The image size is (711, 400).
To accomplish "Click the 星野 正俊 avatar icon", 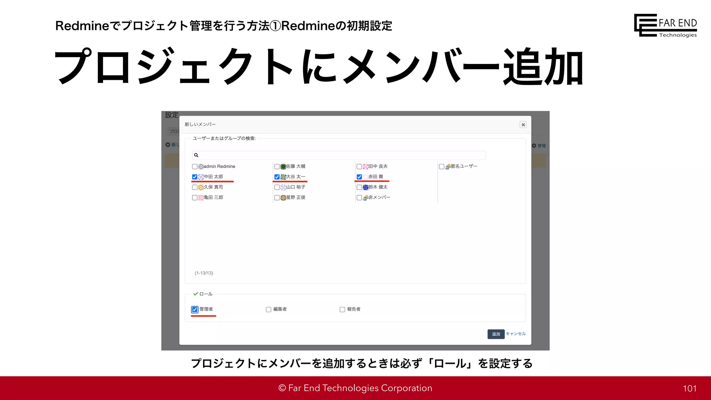I will click(283, 198).
